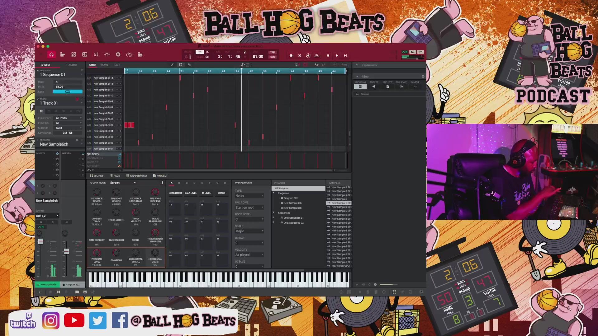Toggle the green automation R button on channel
Screen dimensions: 598x336
41,227
